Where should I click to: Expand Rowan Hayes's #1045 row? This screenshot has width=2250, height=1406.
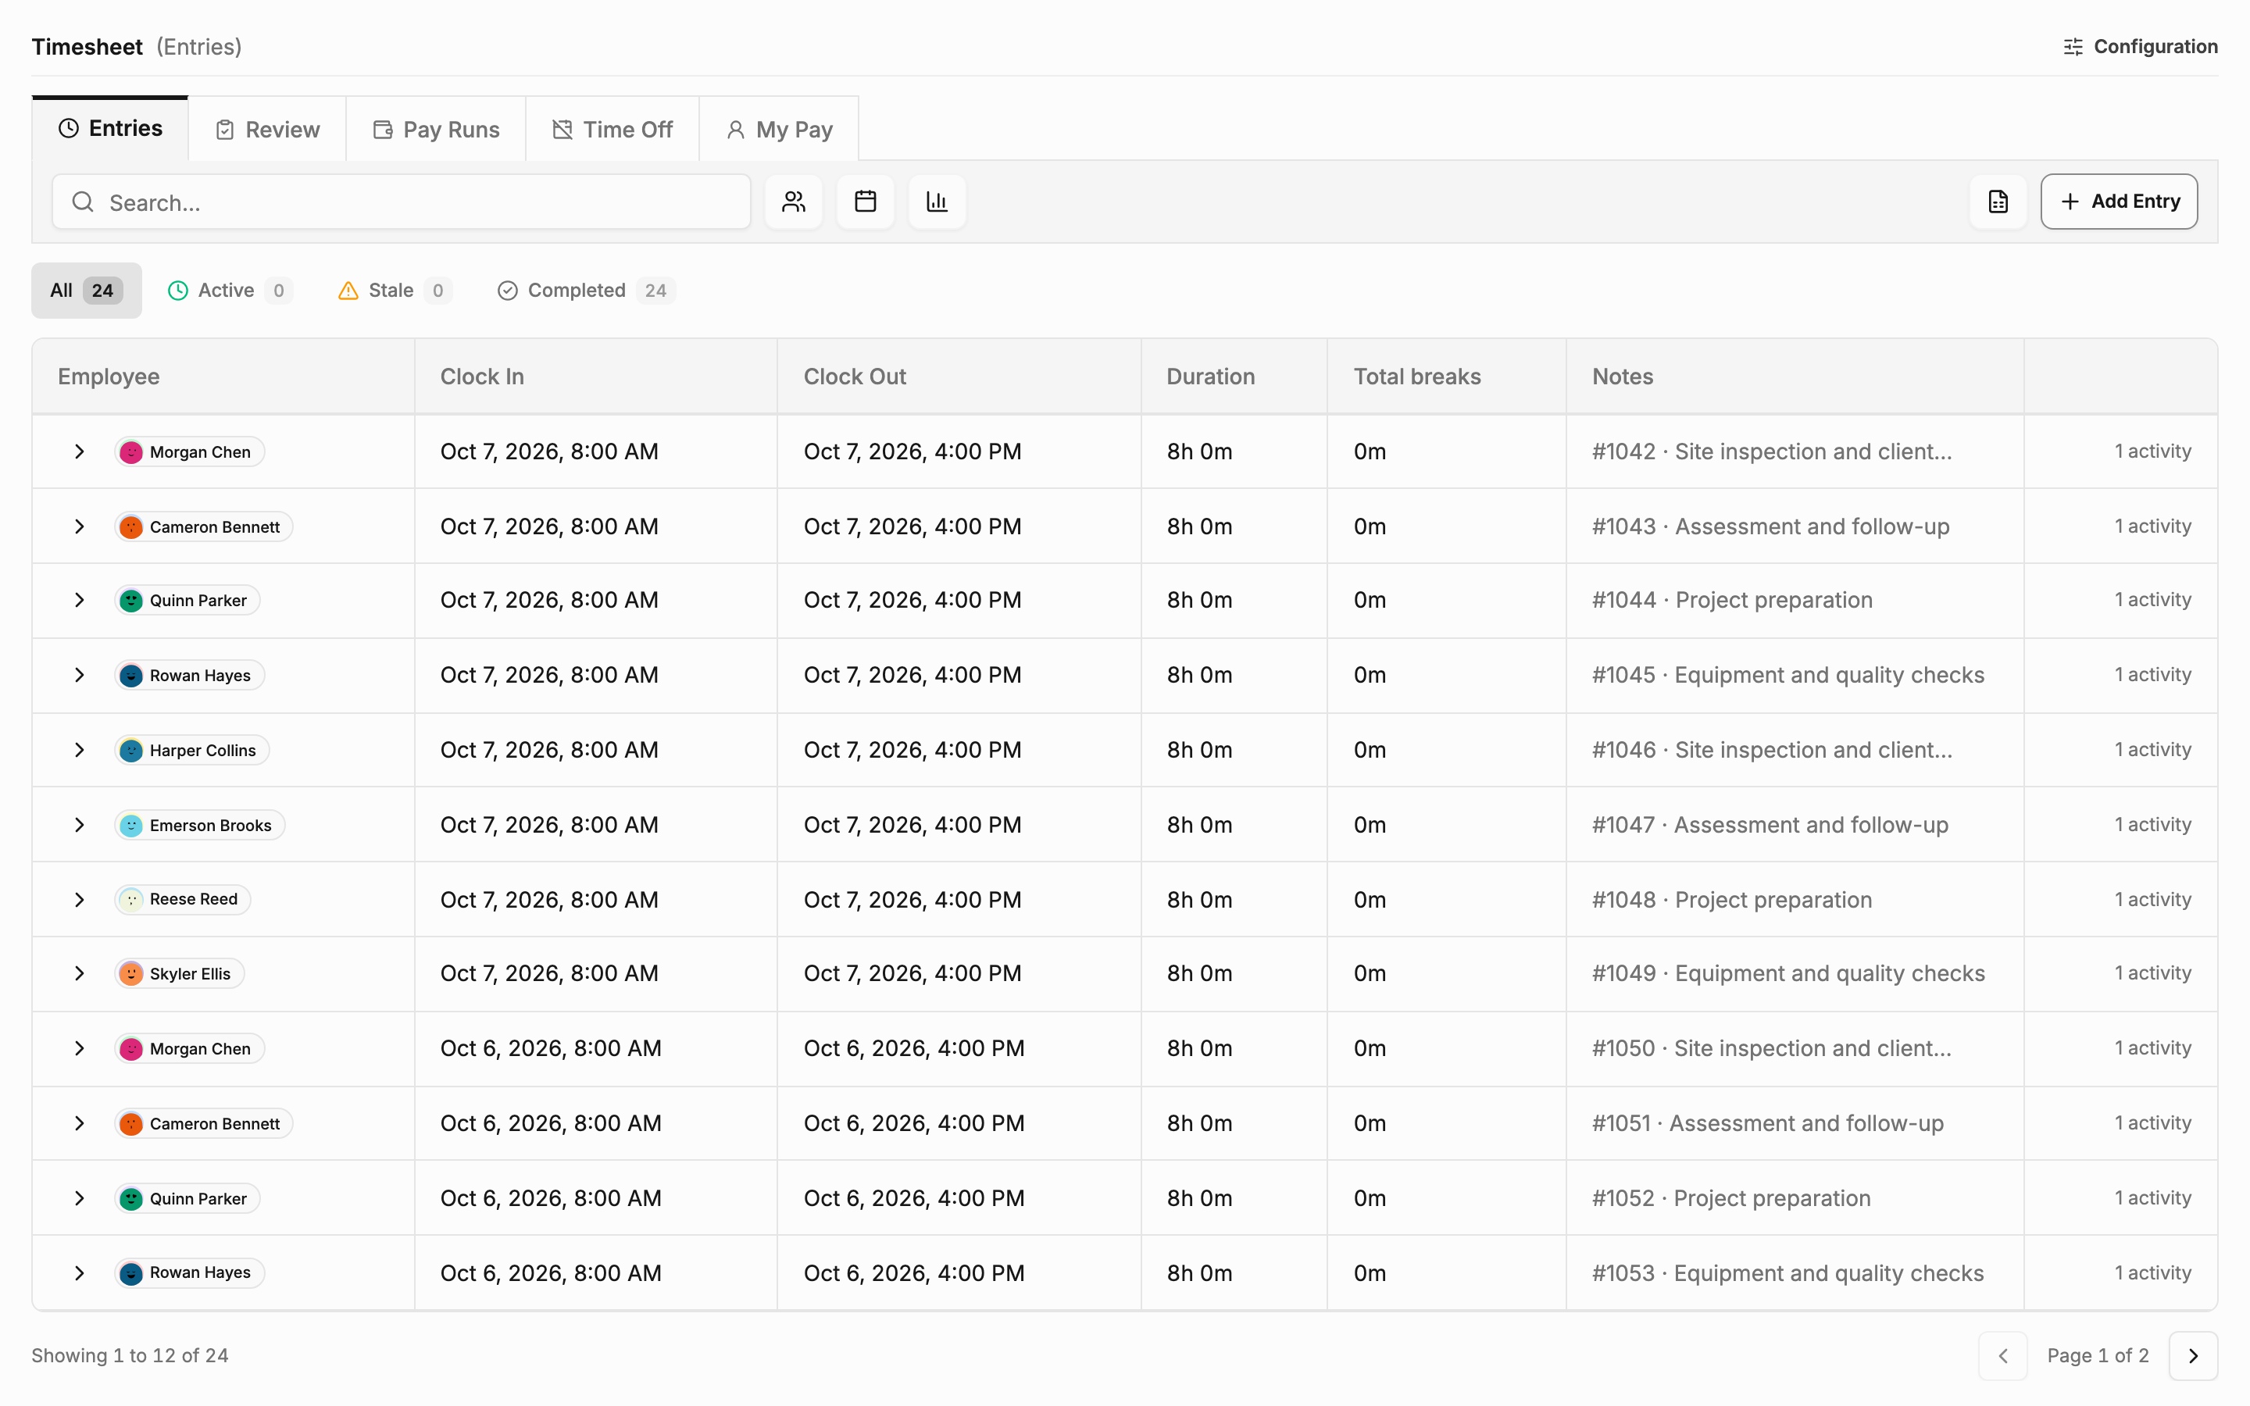[80, 675]
